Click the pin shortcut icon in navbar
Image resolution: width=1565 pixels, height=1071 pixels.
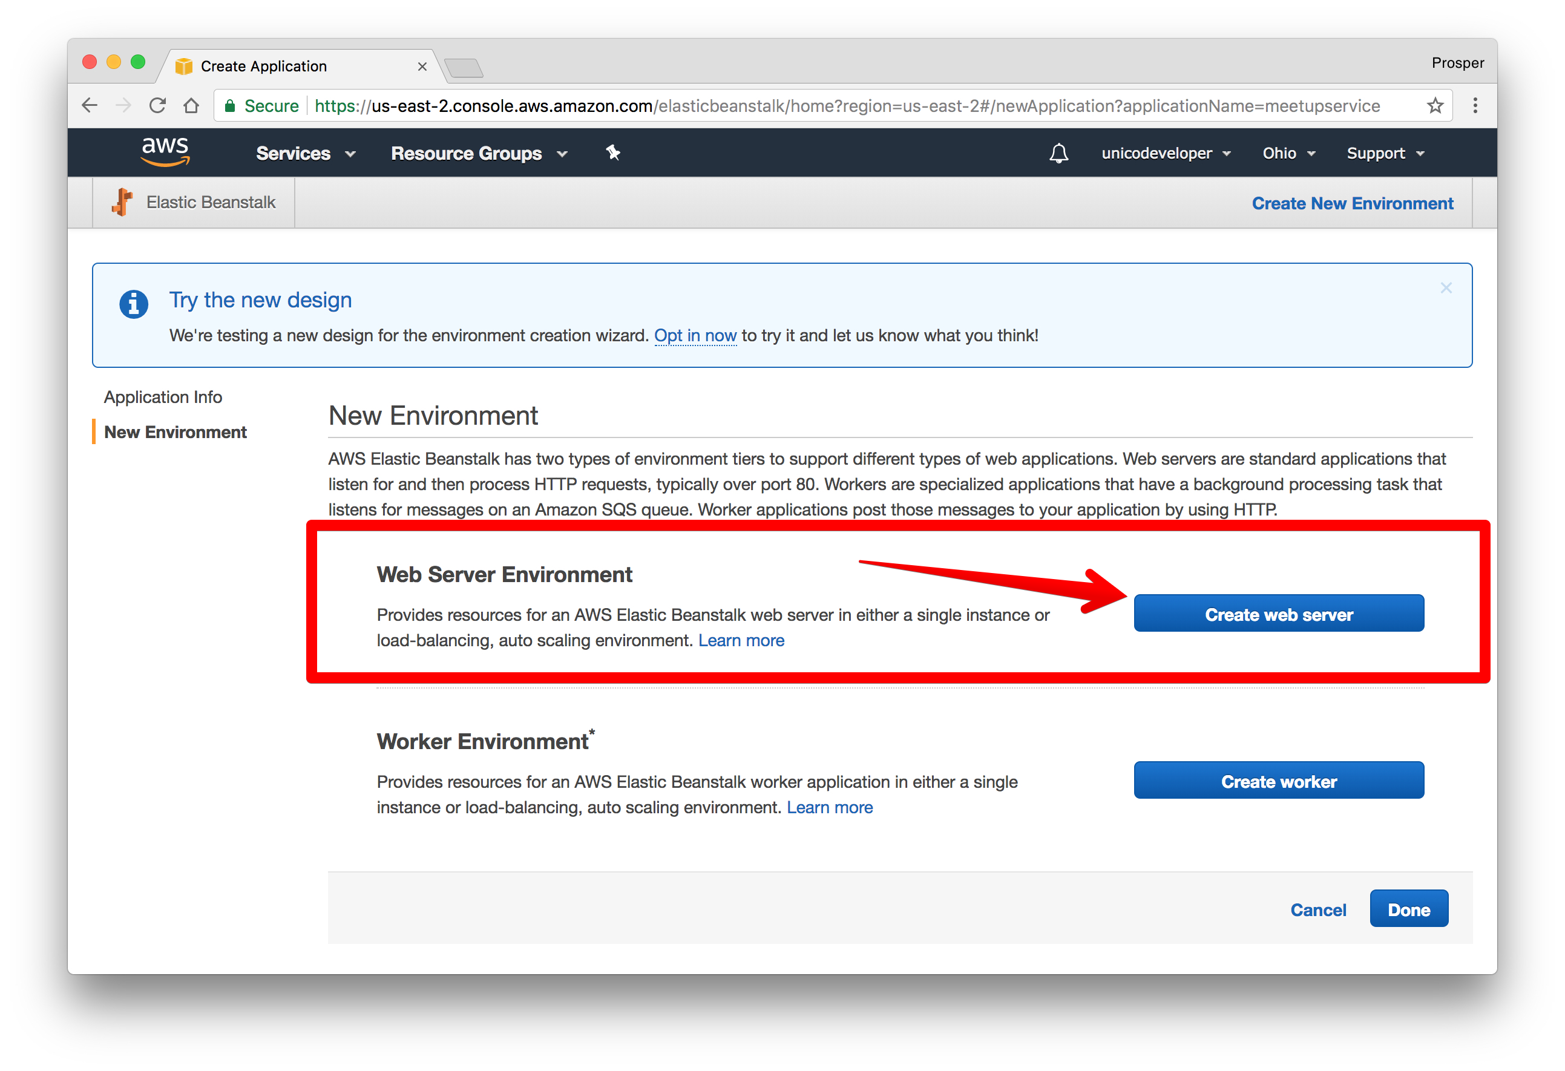612,153
